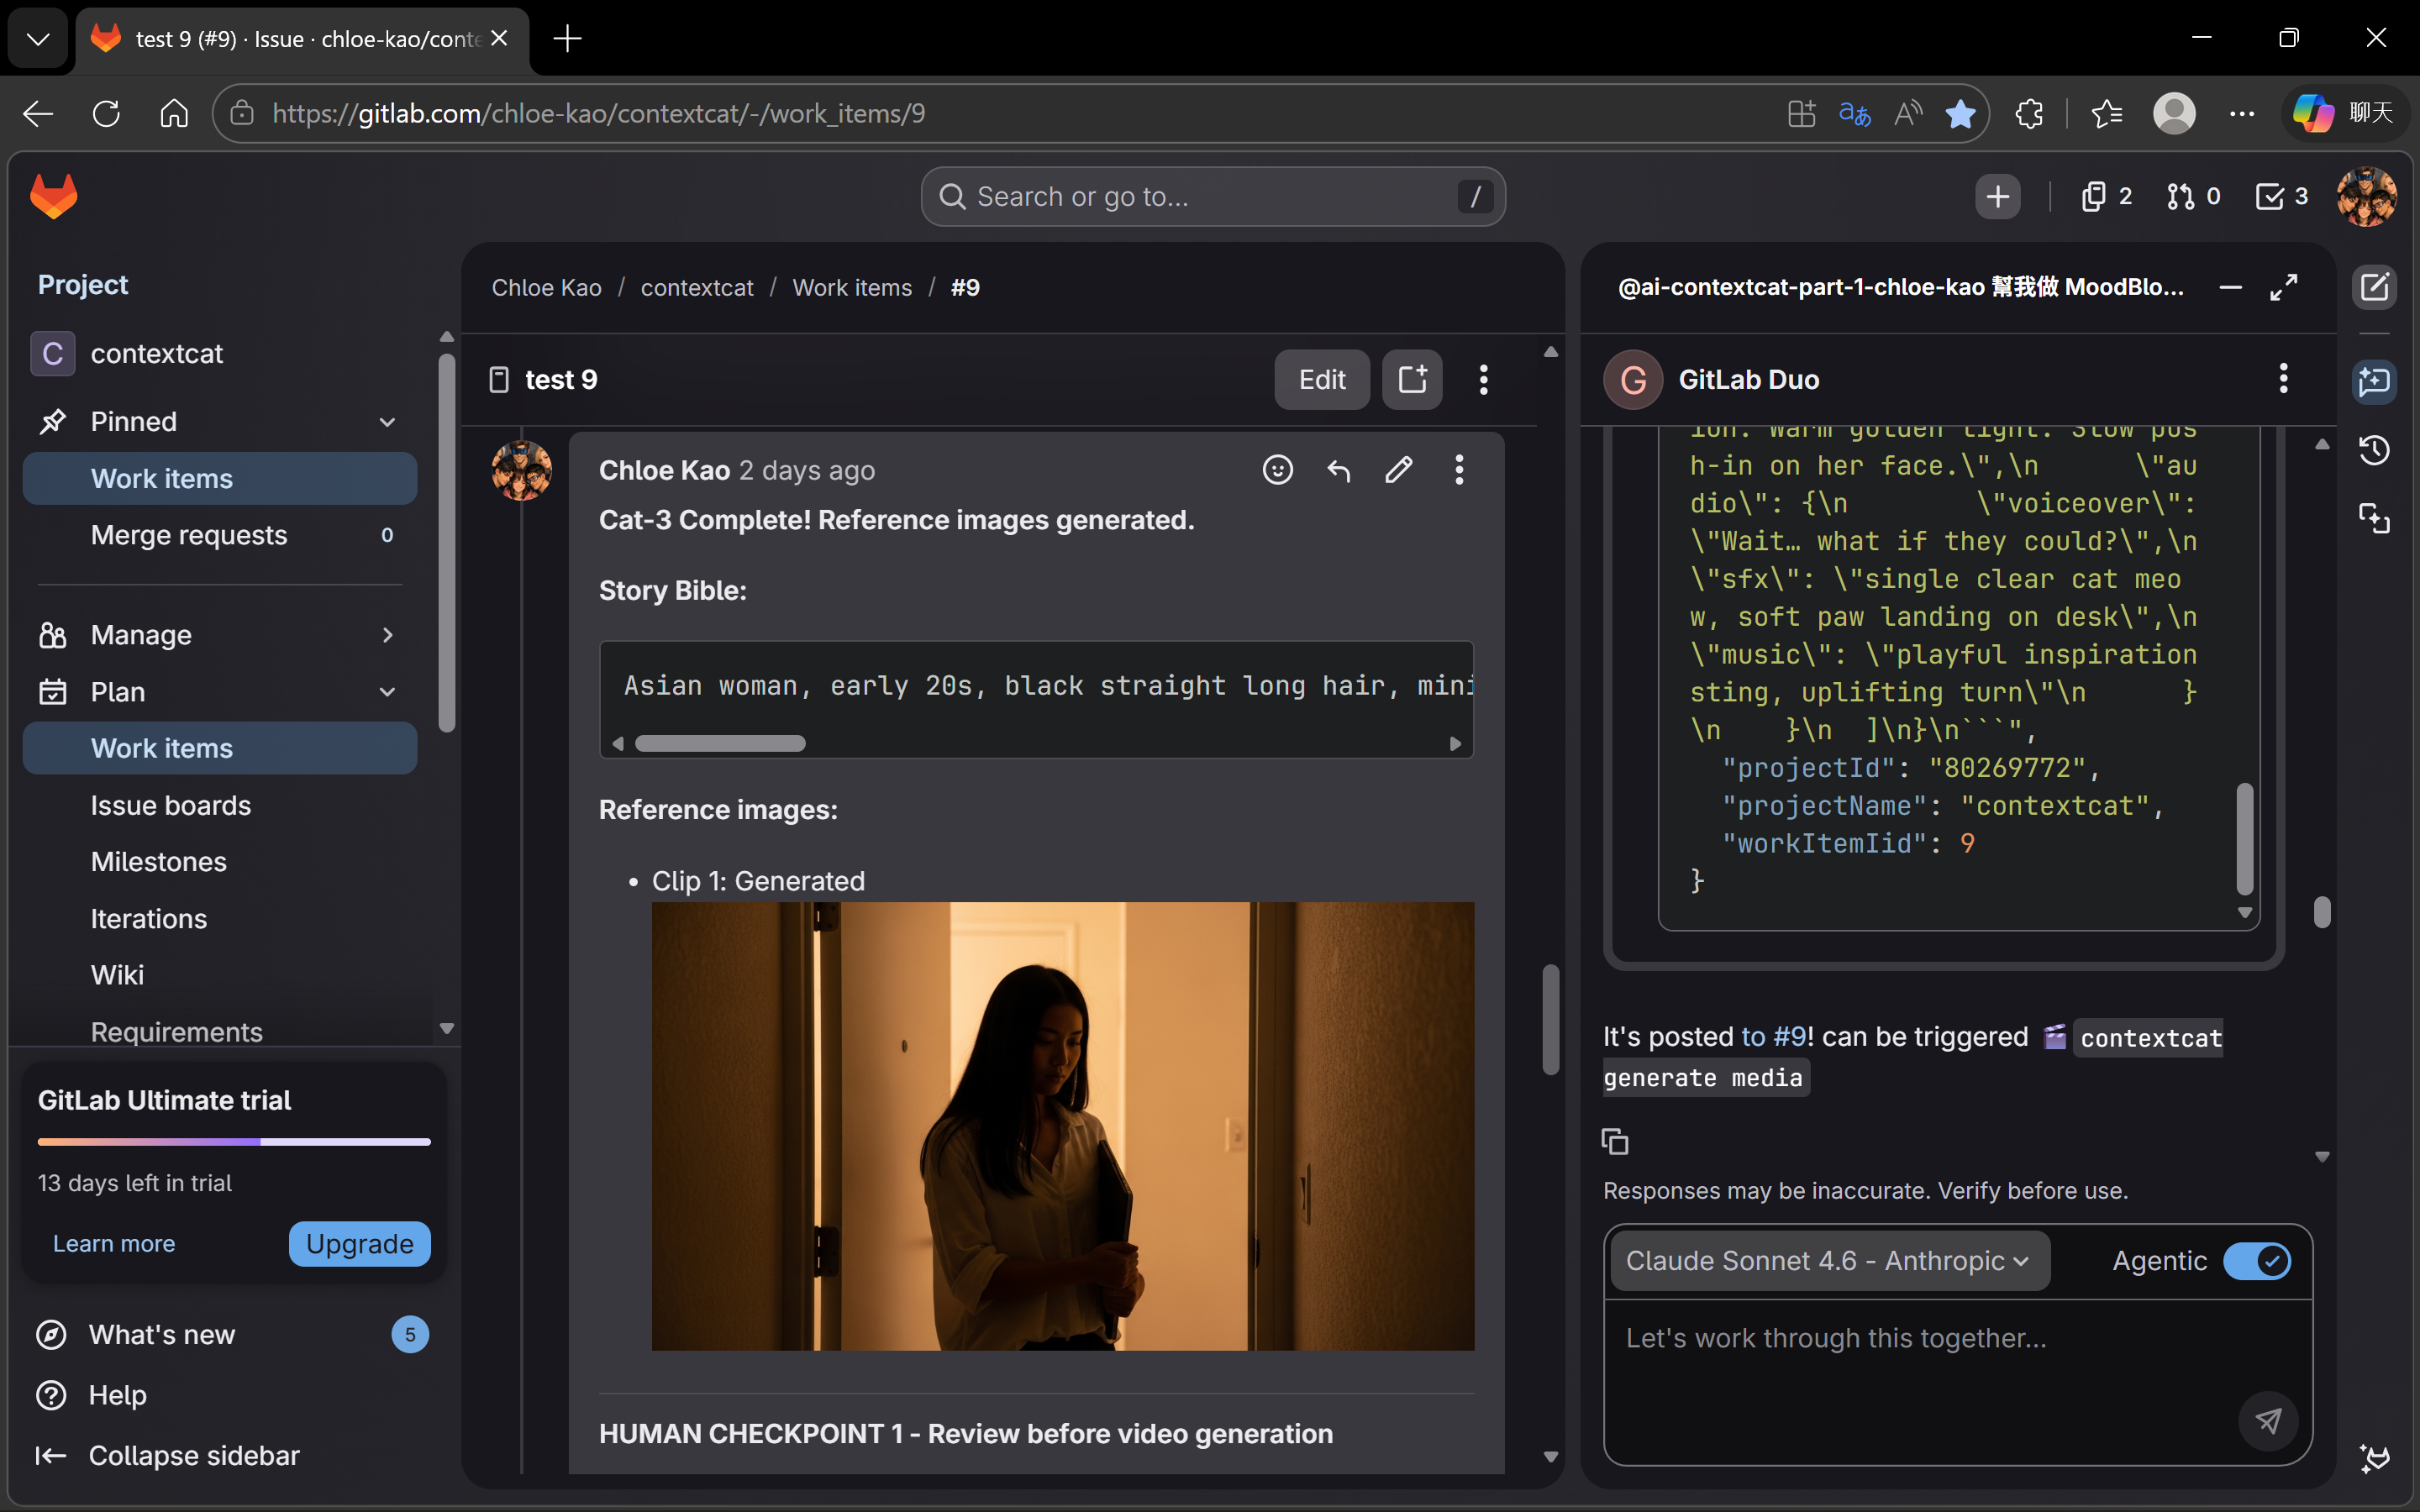Screen dimensions: 2420x1512
Task: Open the Claude Sonnet 4.6 model dropdown
Action: (1829, 1261)
